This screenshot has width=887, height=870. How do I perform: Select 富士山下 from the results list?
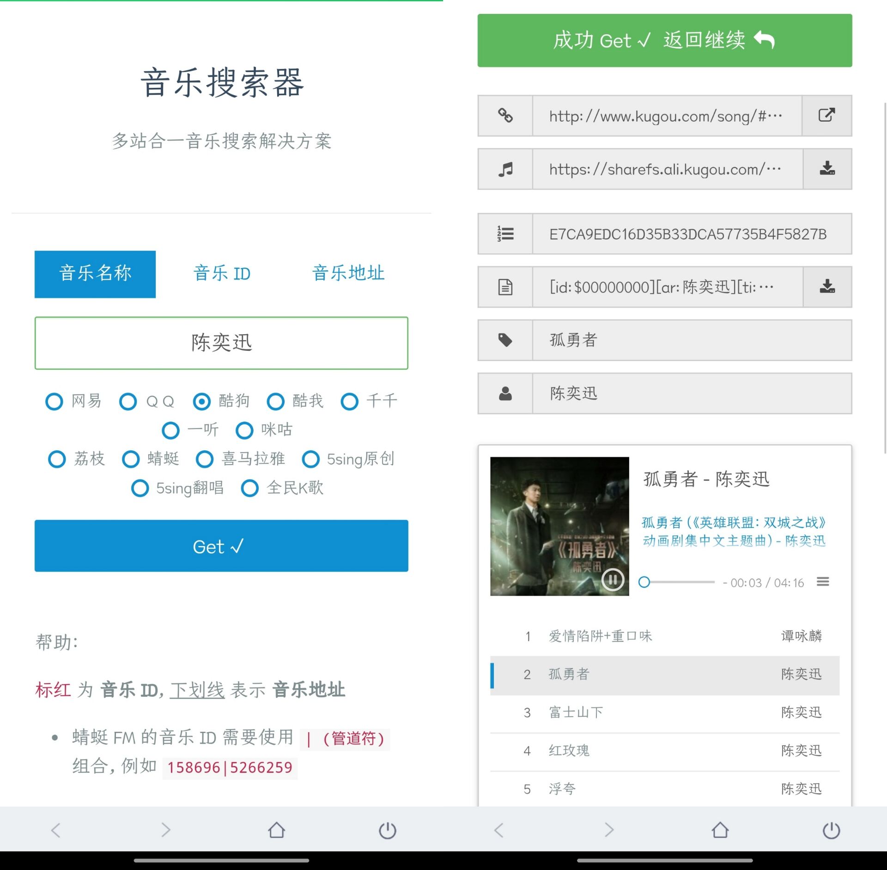pyautogui.click(x=577, y=712)
